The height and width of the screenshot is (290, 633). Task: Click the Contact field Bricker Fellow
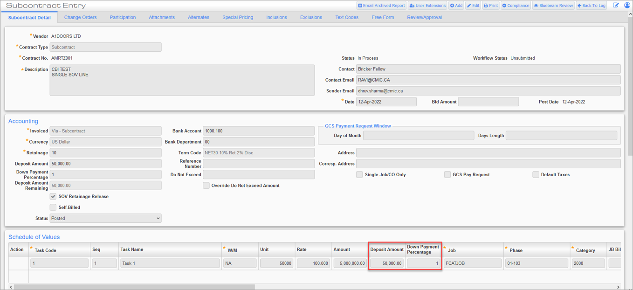pyautogui.click(x=489, y=69)
